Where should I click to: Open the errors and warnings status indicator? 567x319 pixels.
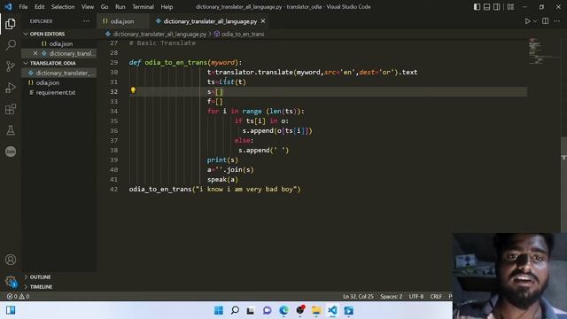[18, 296]
